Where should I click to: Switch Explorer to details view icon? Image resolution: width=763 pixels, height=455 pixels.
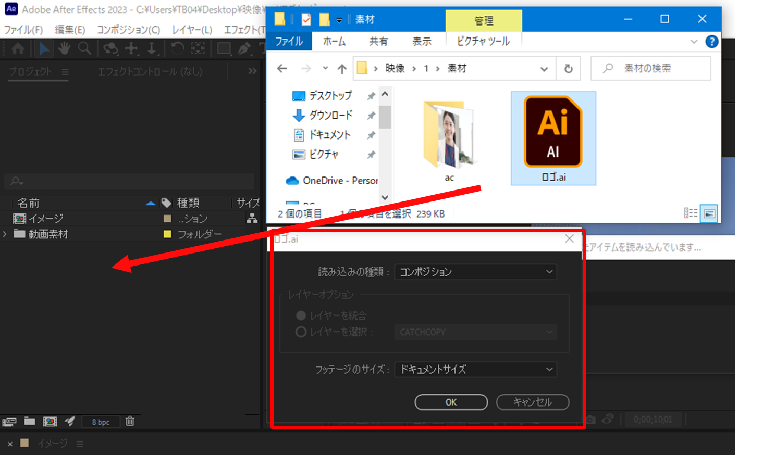click(x=691, y=213)
